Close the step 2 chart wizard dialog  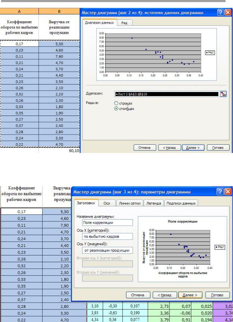pyautogui.click(x=228, y=12)
